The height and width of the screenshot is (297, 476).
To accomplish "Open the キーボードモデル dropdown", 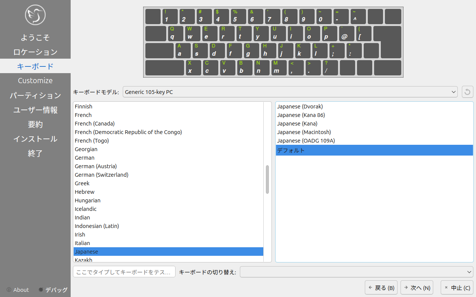I will coord(290,92).
